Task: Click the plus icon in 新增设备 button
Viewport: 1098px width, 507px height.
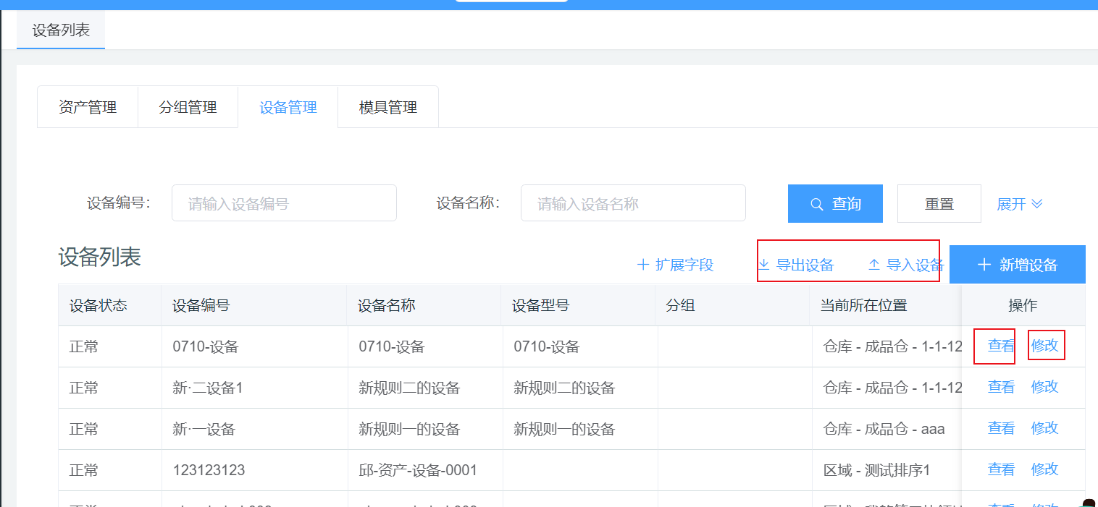Action: [984, 265]
